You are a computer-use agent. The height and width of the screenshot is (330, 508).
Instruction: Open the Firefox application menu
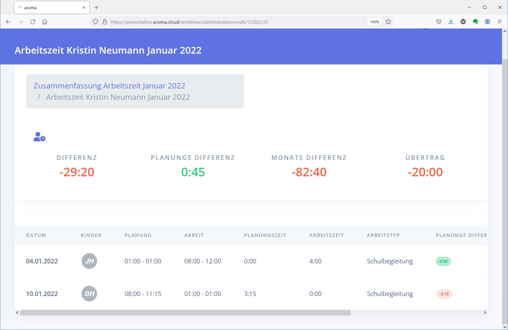[x=500, y=22]
